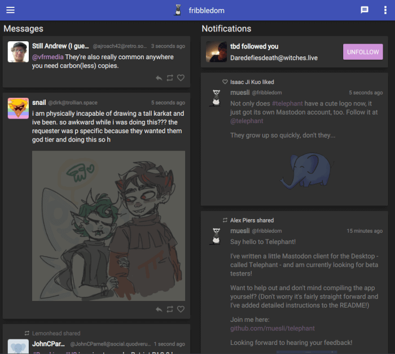Click boost icon beside Lemonhead shared
Image resolution: width=395 pixels, height=354 pixels.
tap(27, 333)
